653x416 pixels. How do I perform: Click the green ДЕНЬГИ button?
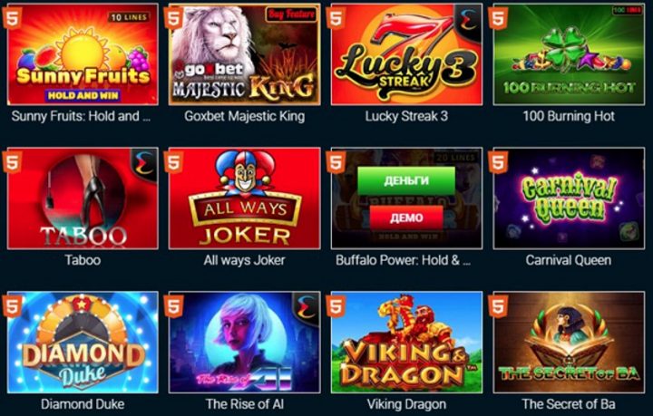406,180
